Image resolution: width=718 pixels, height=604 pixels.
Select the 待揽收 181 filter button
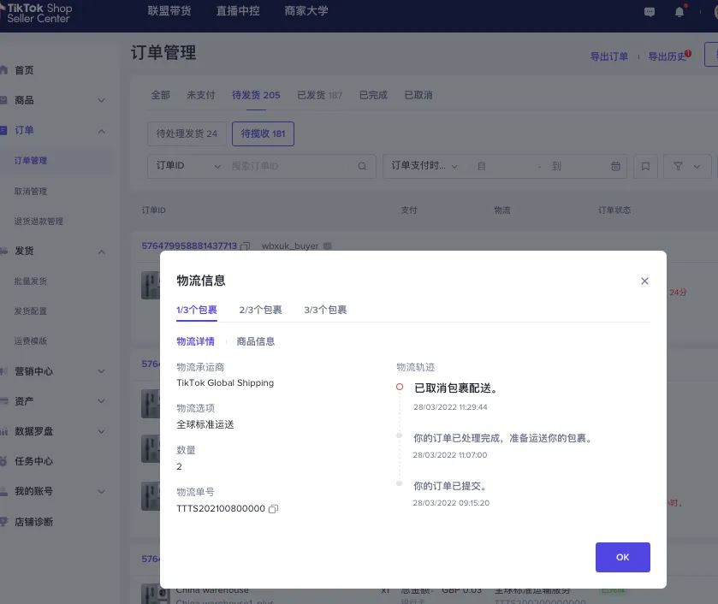pos(263,133)
